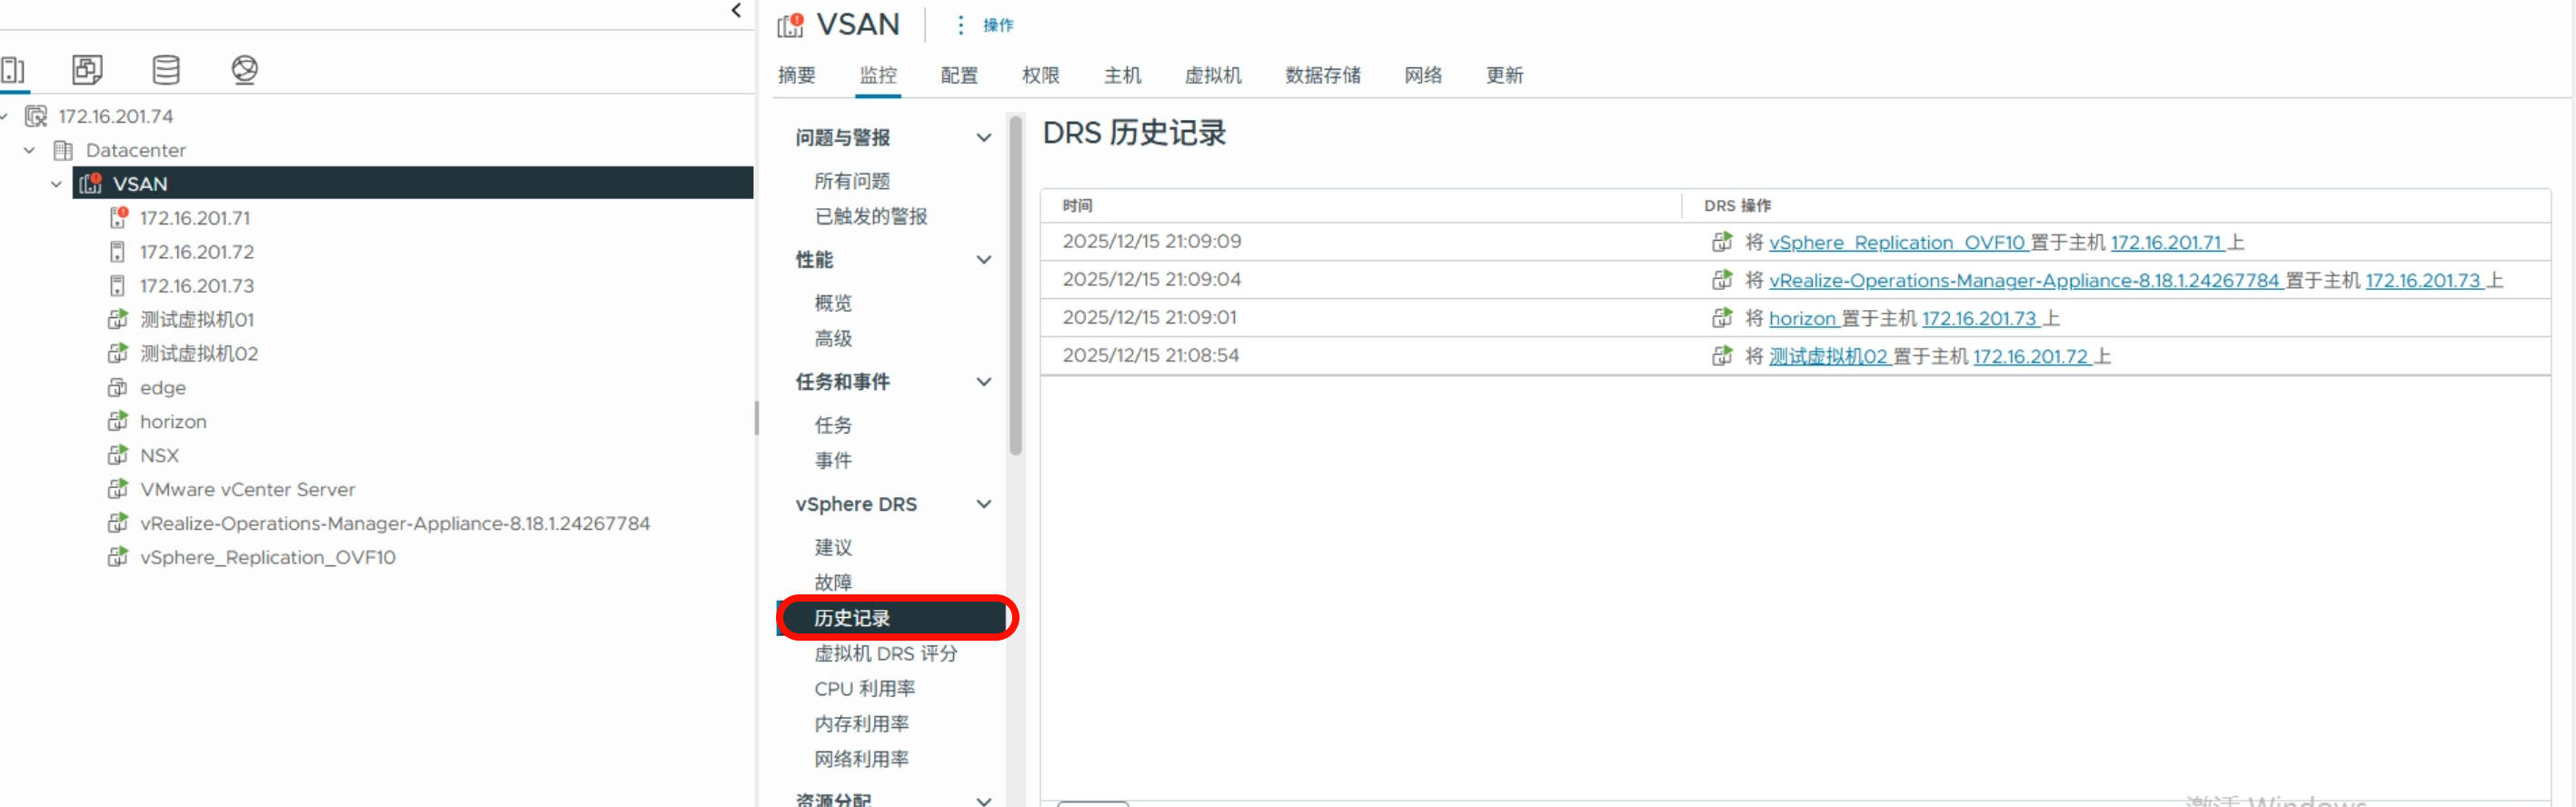Open horizon link in DRS history
Screen dimensions: 2576x807
click(x=1802, y=318)
